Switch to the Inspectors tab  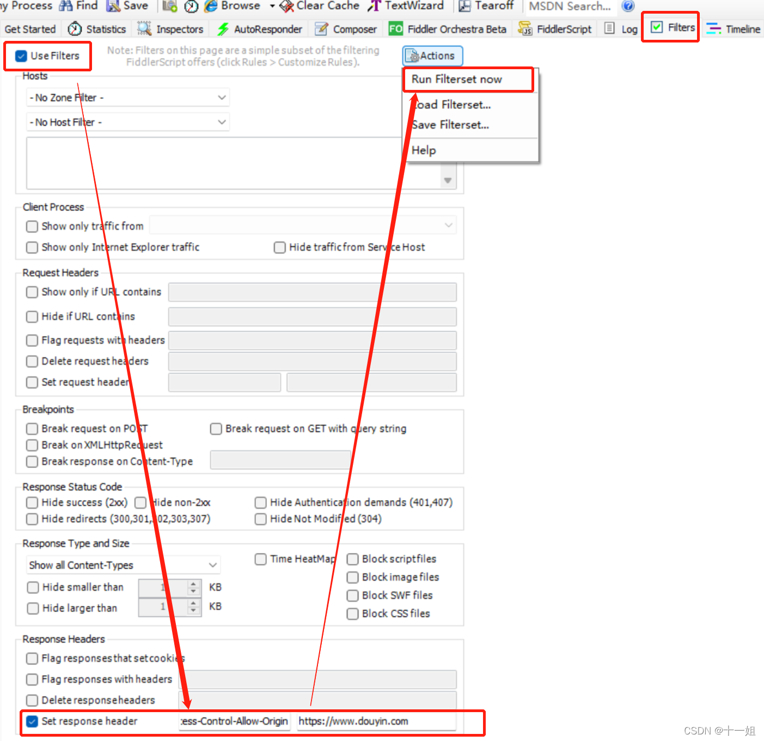(171, 29)
